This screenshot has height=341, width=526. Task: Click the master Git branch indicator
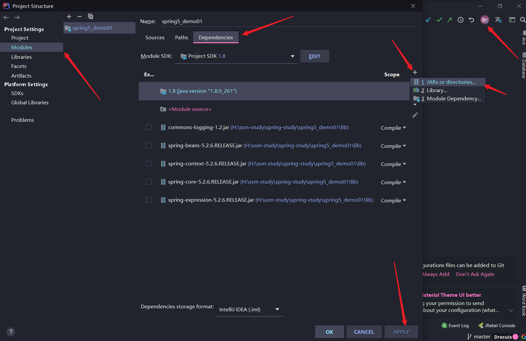pyautogui.click(x=479, y=337)
